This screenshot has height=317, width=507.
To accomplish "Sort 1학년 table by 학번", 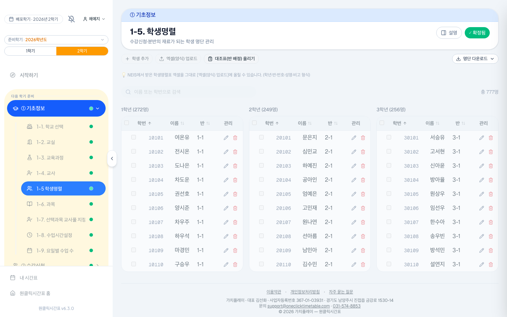I will (x=144, y=123).
